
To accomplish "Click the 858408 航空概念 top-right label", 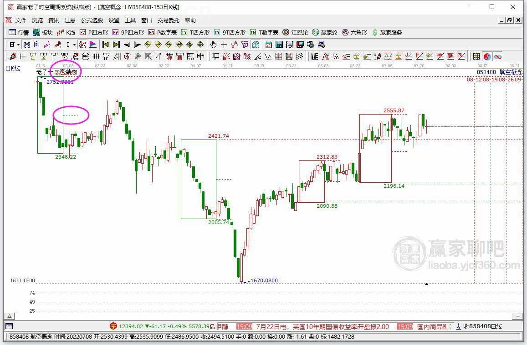I will [x=499, y=72].
